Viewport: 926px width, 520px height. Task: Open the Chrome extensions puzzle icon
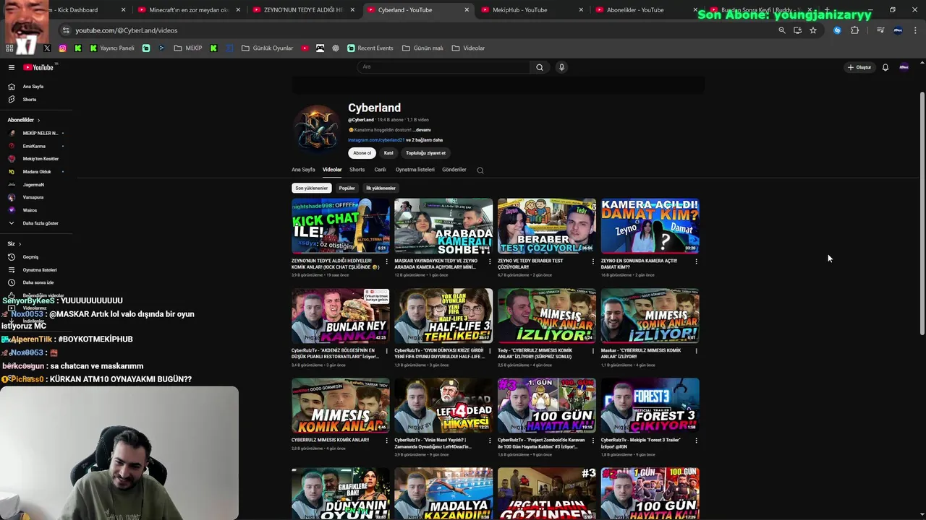pos(855,30)
